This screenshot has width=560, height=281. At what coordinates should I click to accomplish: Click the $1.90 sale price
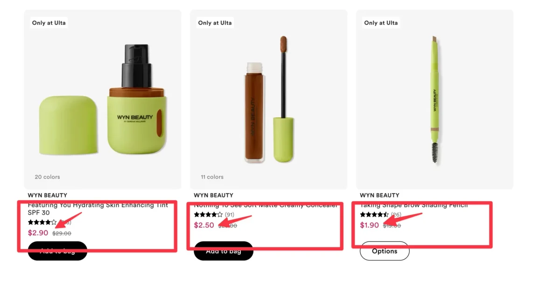(x=370, y=225)
